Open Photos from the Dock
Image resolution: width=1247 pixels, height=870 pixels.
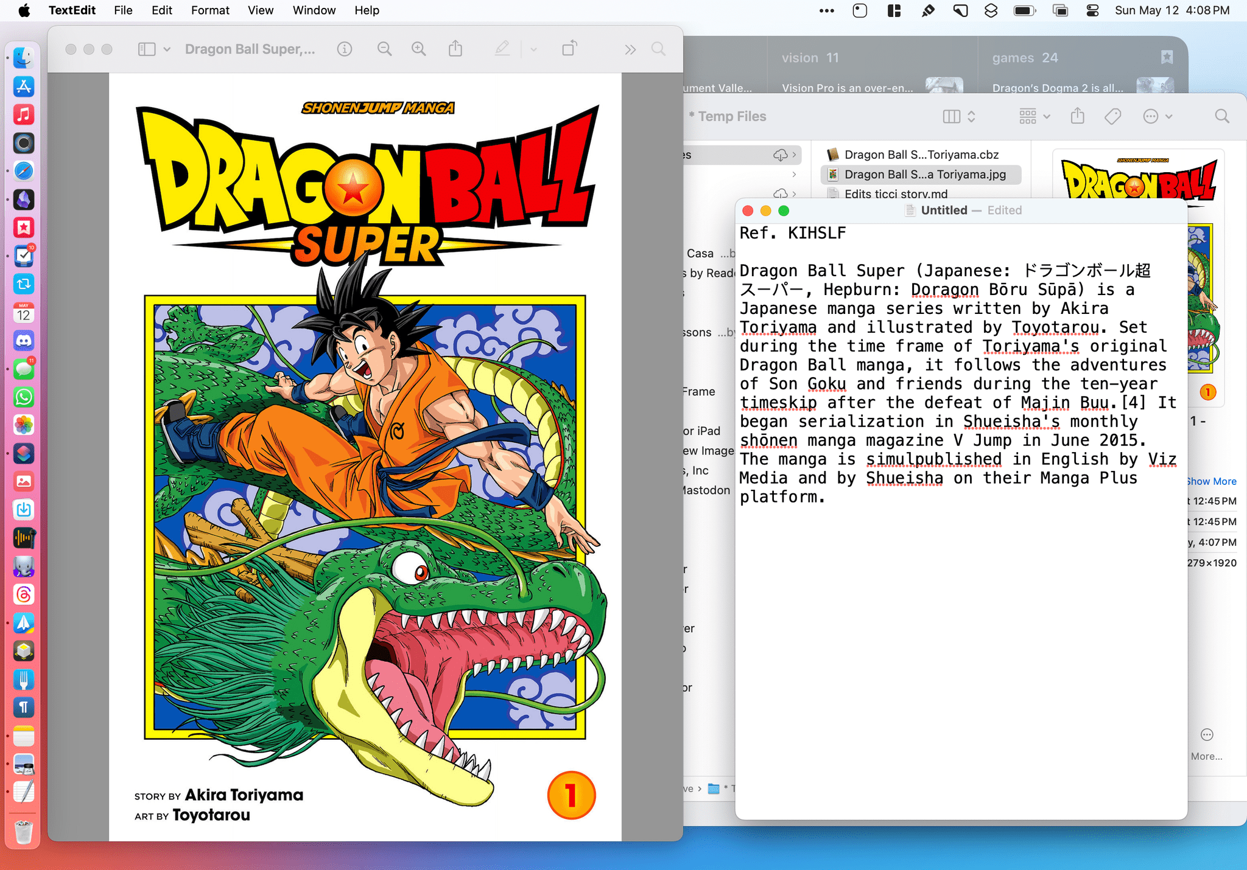(24, 425)
